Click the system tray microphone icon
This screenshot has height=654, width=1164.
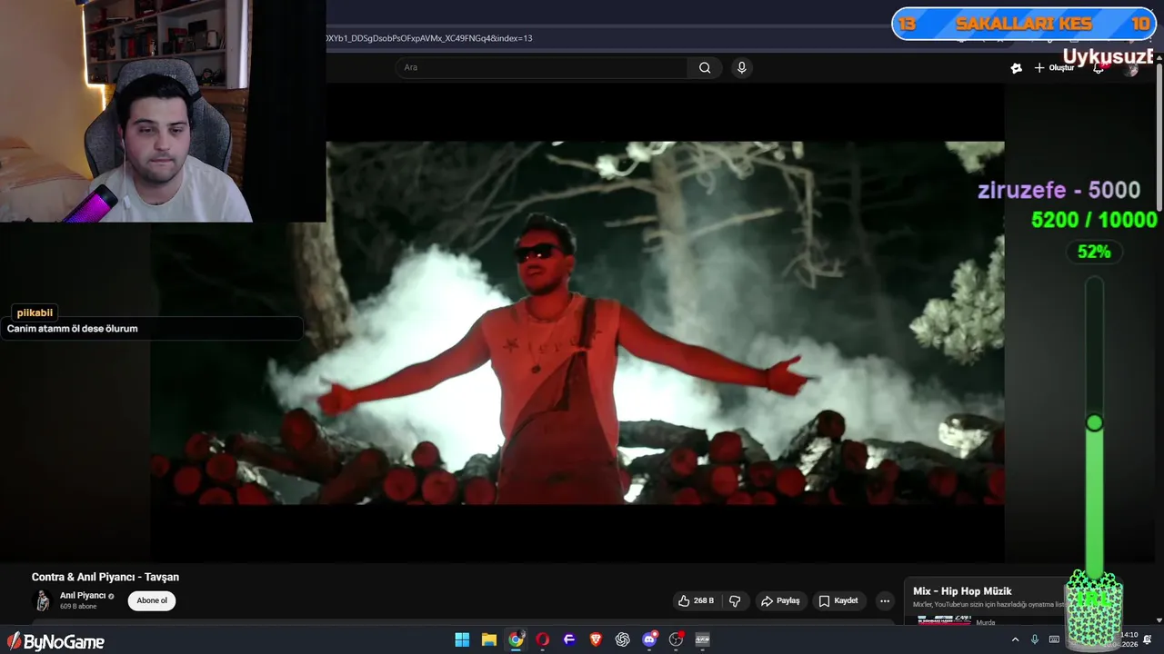[x=1035, y=639]
